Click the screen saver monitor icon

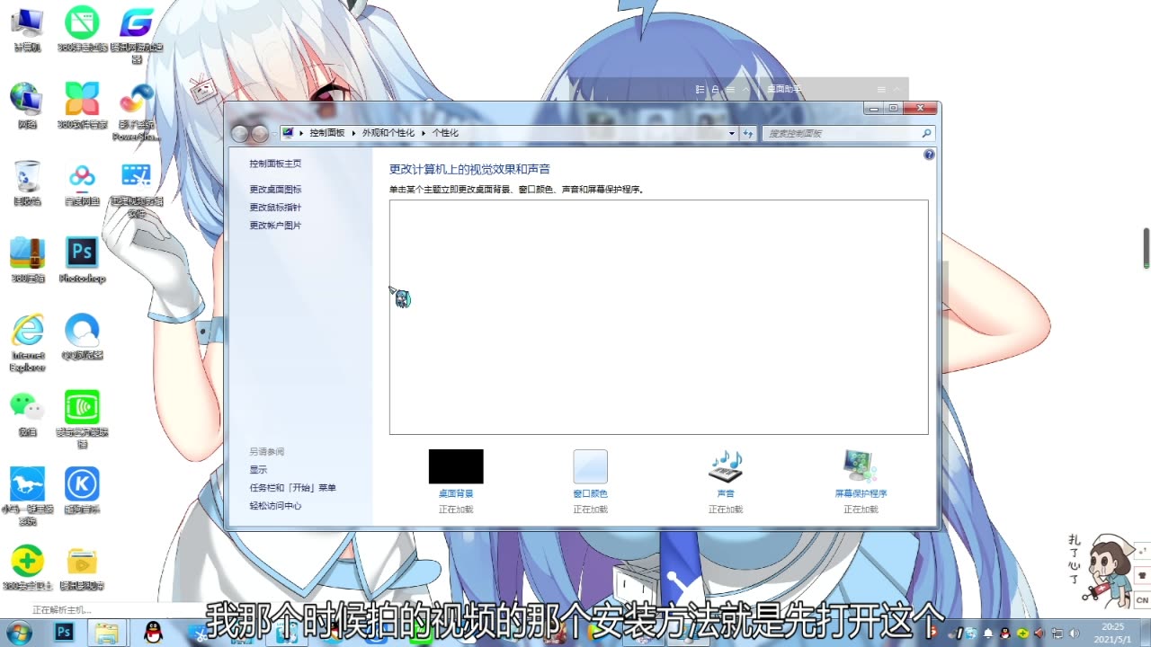coord(861,466)
